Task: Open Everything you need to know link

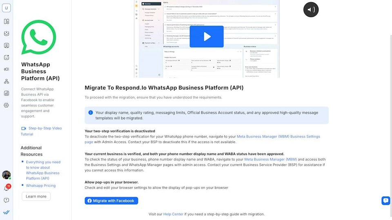Action: pos(43,170)
